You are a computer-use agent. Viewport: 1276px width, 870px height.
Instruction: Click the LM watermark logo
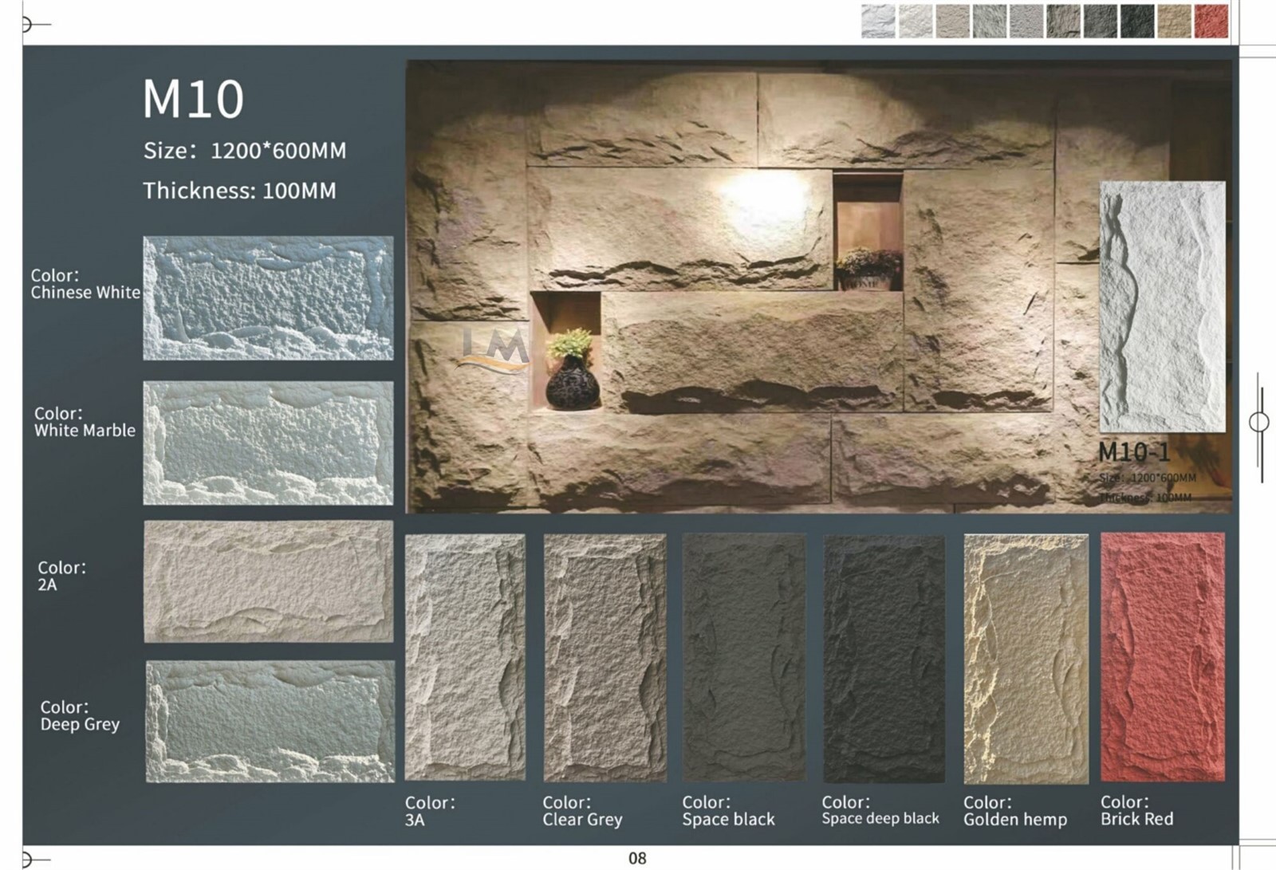493,347
